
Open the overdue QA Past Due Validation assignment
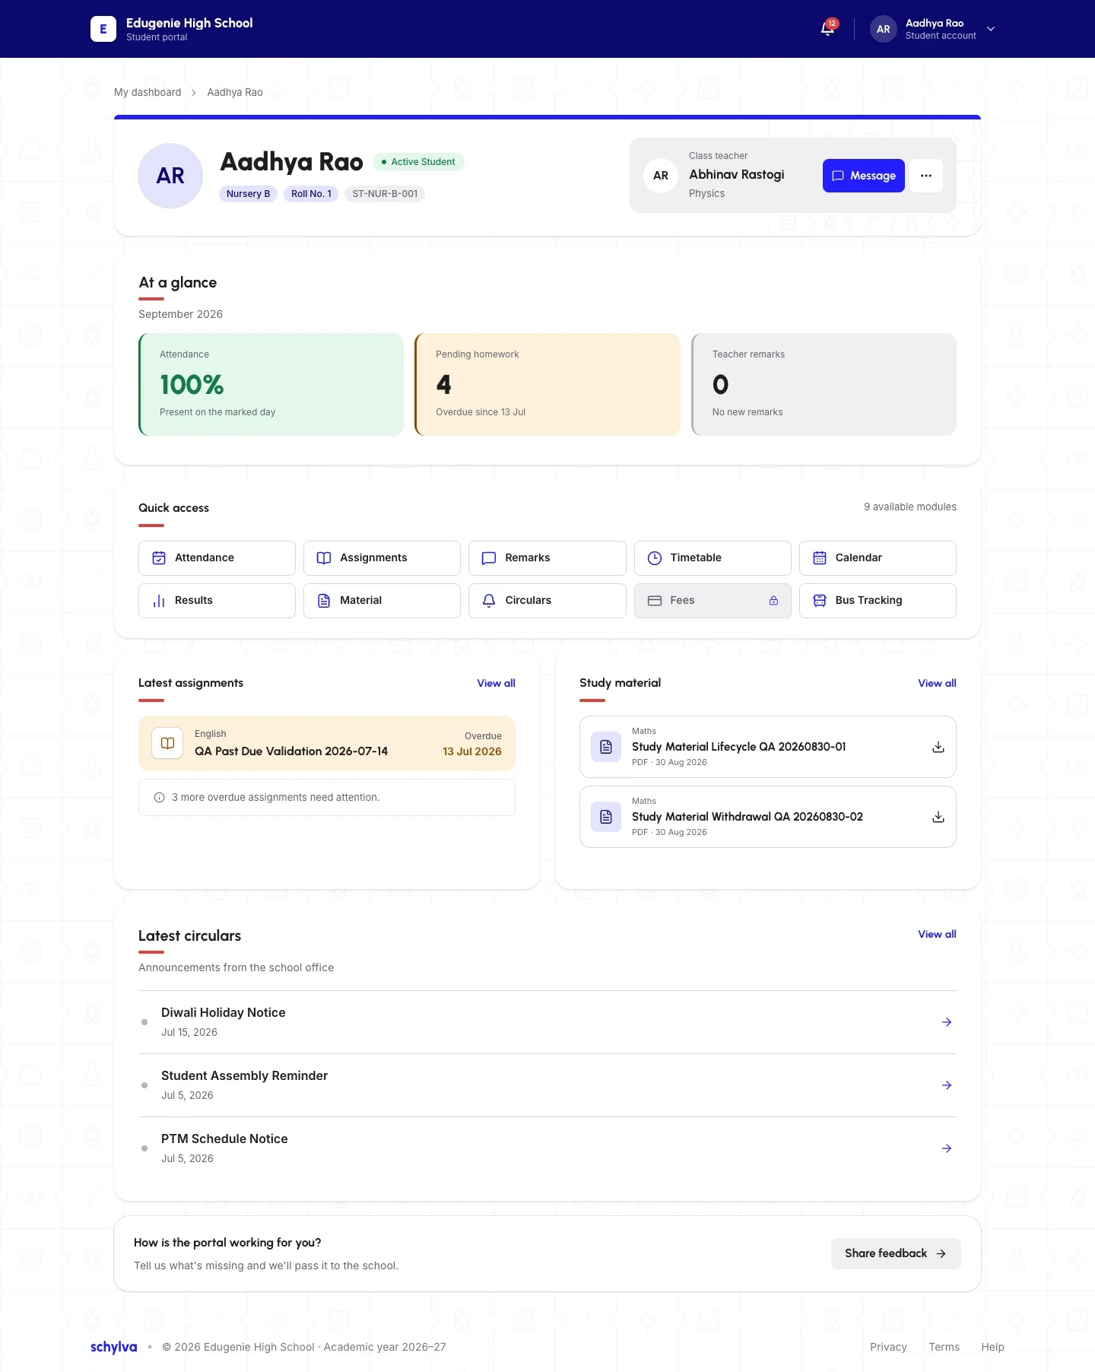(x=327, y=743)
